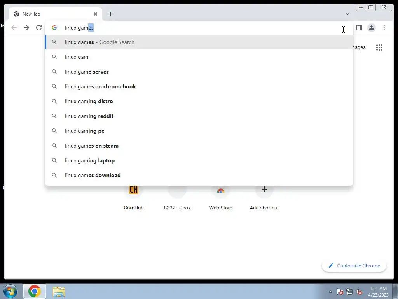398x299 pixels.
Task: Click search icon beside 'linux games download'
Action: coord(54,175)
